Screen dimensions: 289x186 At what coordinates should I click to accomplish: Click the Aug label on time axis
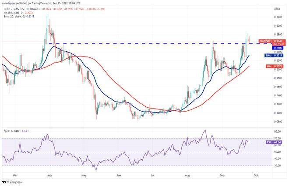(188, 174)
